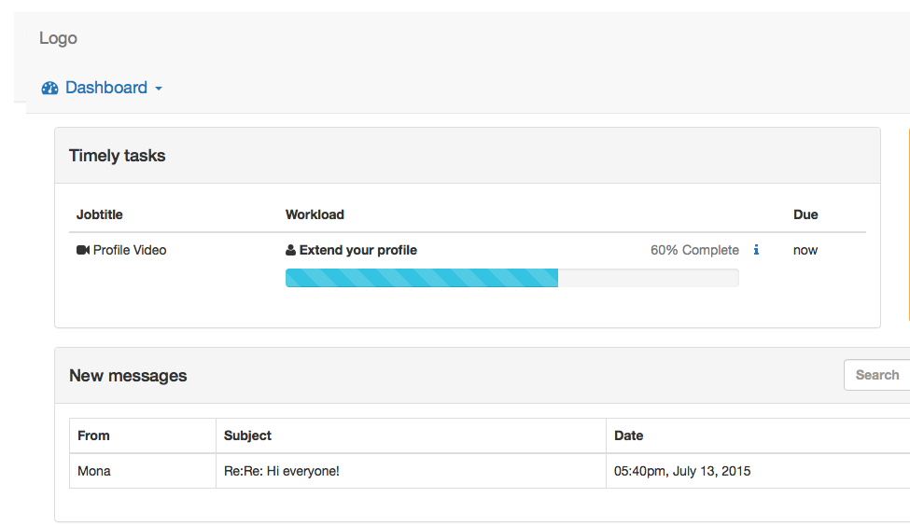This screenshot has width=910, height=525.
Task: Click the blue info icon next to 60% Complete
Action: click(x=756, y=250)
